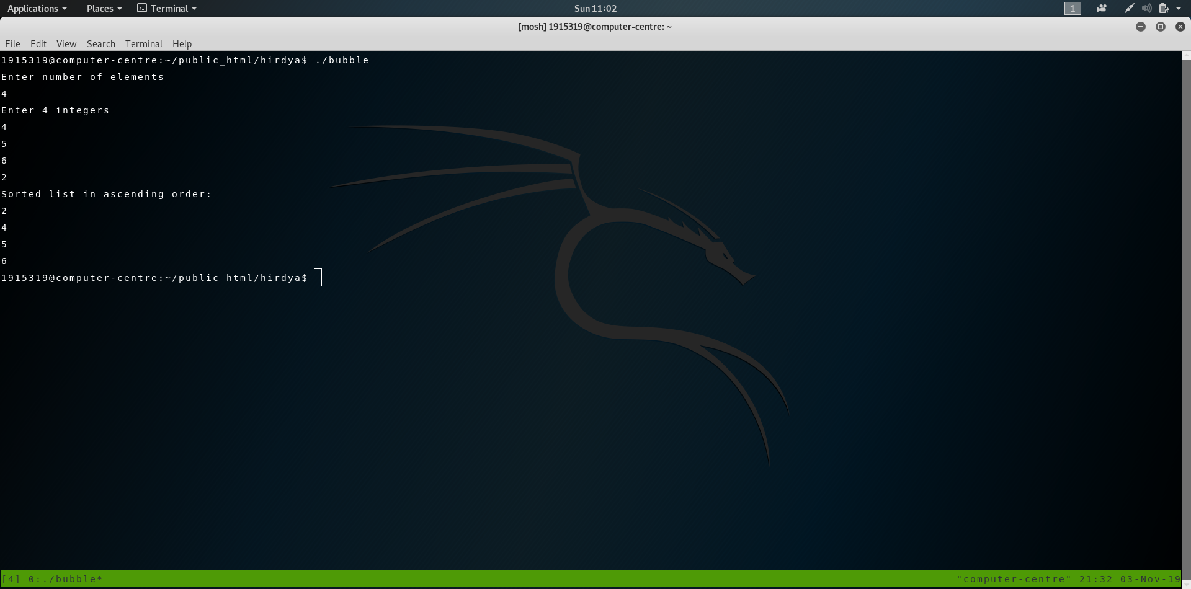Open the File menu
This screenshot has width=1191, height=589.
click(12, 43)
